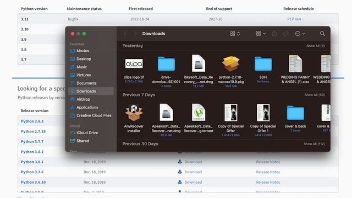Open the icon view switcher in Finder

click(235, 34)
